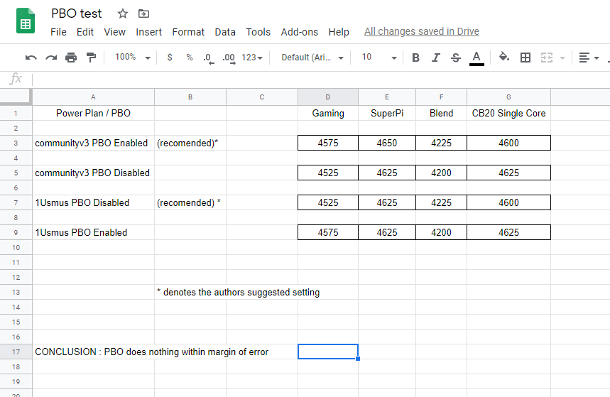Print the spreadsheet using printer icon
Image resolution: width=610 pixels, height=397 pixels.
71,58
